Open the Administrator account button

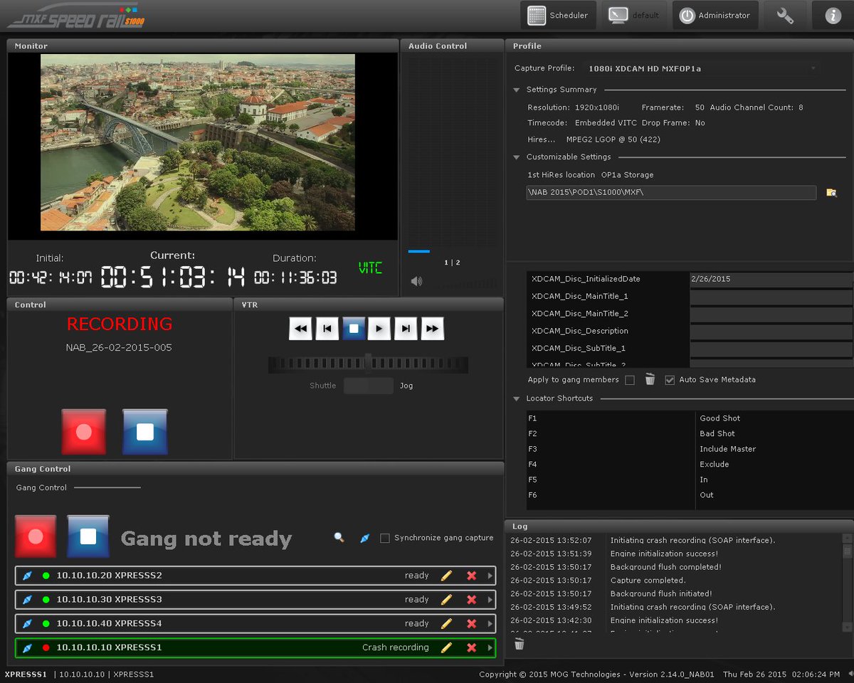click(715, 15)
